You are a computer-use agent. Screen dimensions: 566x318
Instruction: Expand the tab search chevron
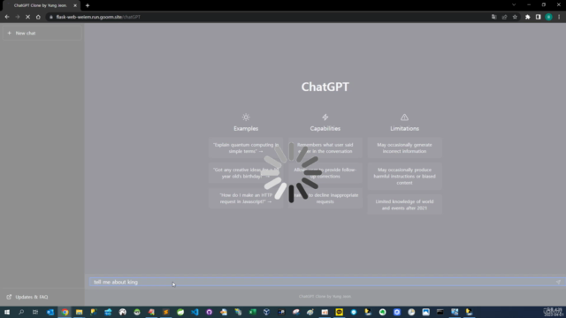[514, 5]
